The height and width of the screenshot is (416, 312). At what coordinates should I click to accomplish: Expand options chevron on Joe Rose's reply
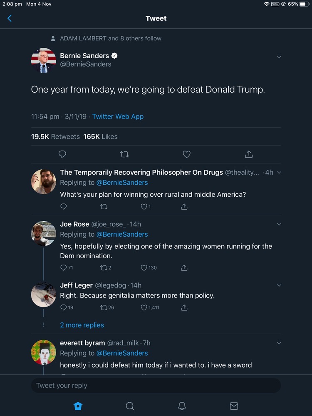click(279, 224)
